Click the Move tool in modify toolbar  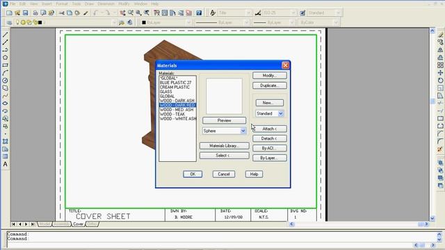[x=440, y=73]
